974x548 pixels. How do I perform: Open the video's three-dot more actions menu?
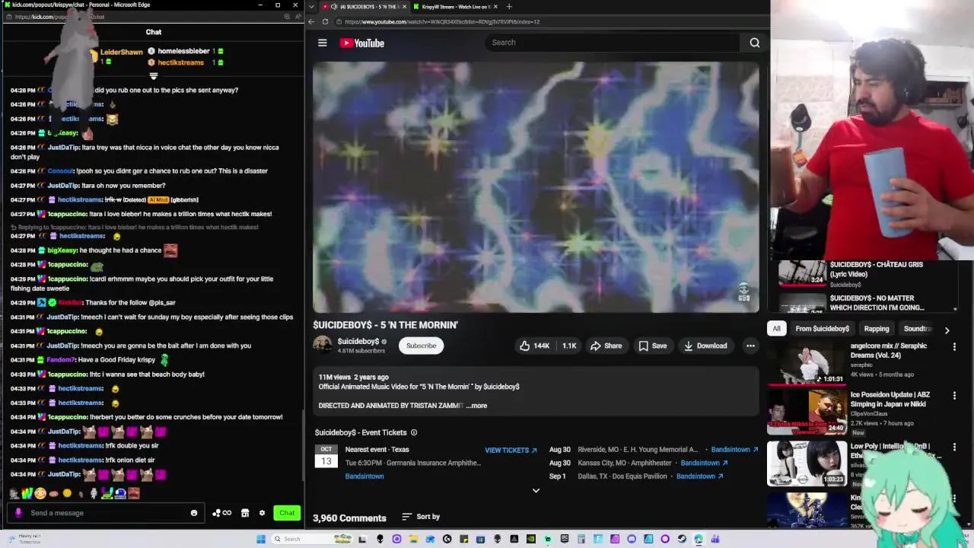tap(750, 346)
